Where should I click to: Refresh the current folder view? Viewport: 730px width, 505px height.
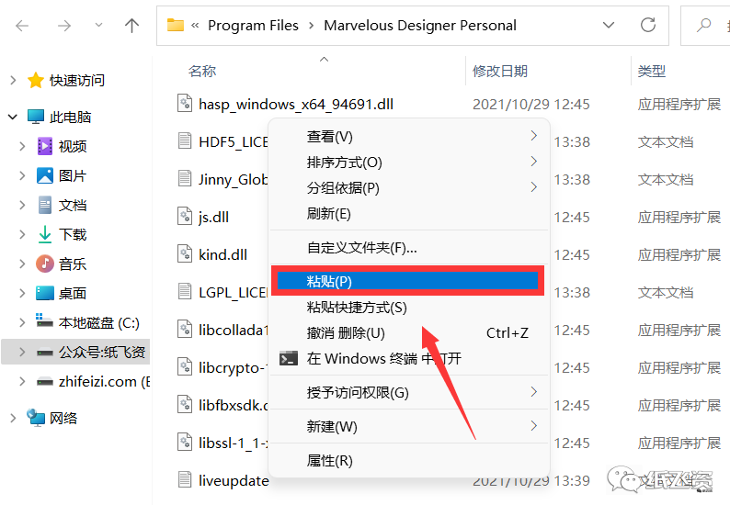[647, 25]
